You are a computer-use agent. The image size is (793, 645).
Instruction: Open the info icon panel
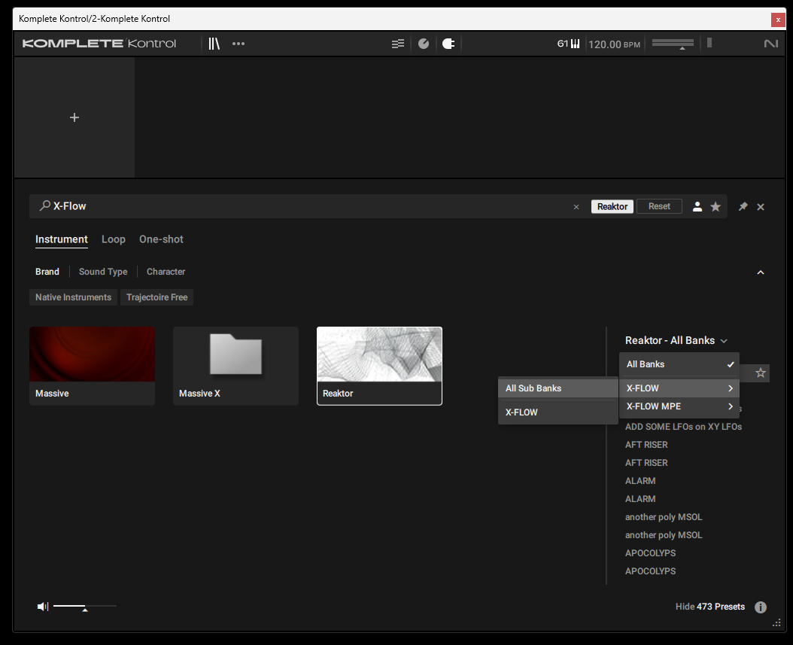point(760,607)
